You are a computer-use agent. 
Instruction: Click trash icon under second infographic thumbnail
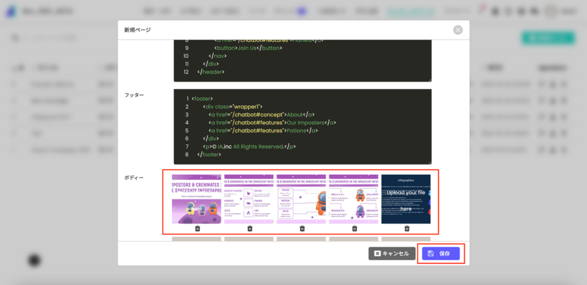(x=250, y=228)
